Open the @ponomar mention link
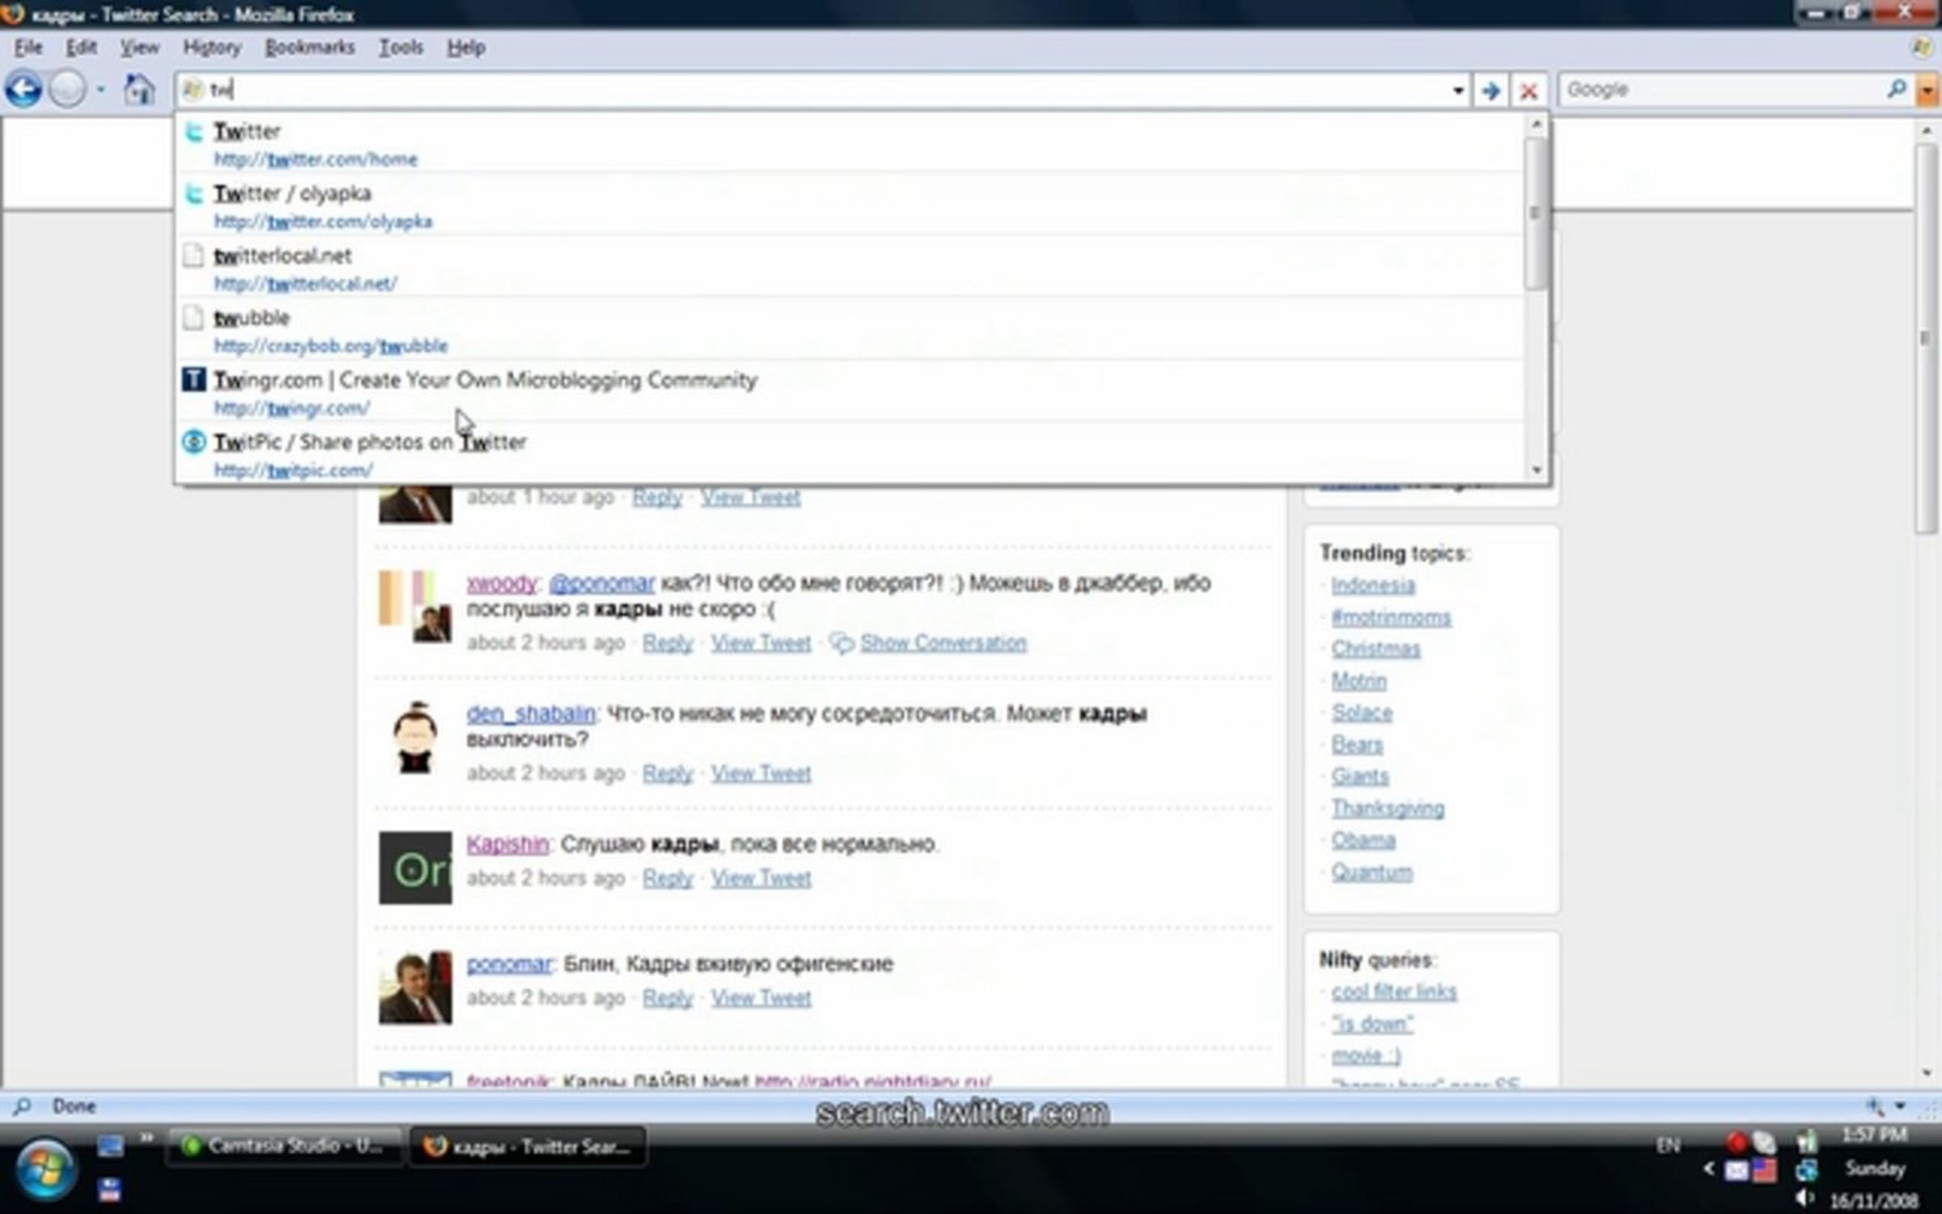Image resolution: width=1942 pixels, height=1214 pixels. coord(601,583)
